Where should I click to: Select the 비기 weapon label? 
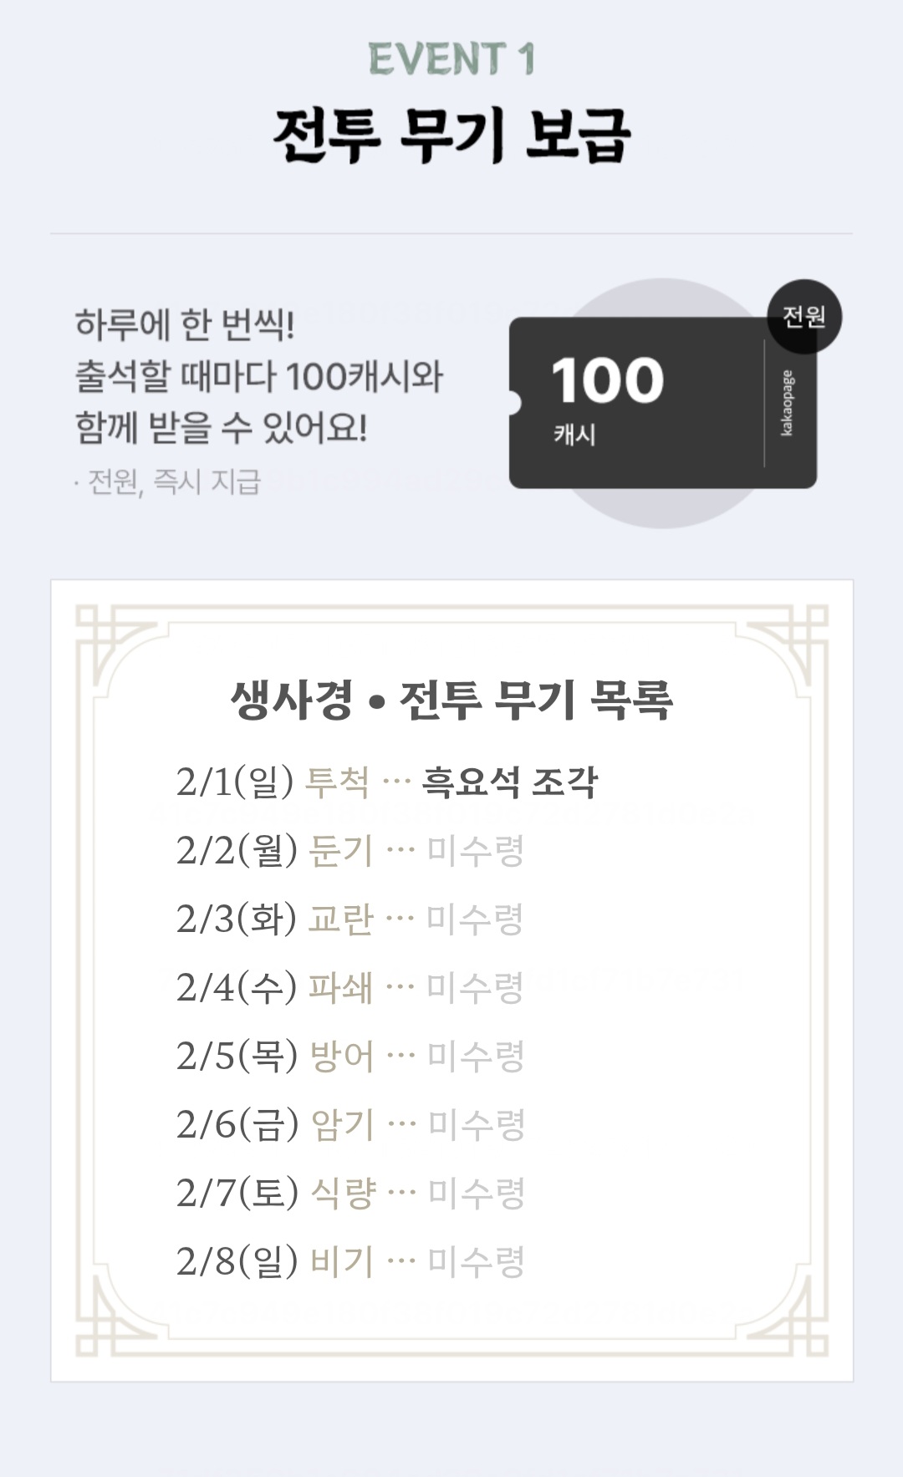(x=341, y=1262)
